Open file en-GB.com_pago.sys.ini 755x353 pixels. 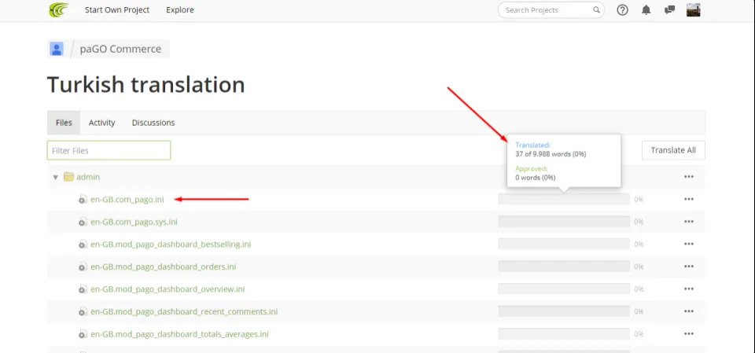click(x=134, y=222)
